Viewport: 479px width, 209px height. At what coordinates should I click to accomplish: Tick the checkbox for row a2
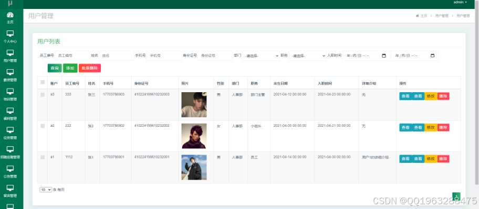pos(43,126)
